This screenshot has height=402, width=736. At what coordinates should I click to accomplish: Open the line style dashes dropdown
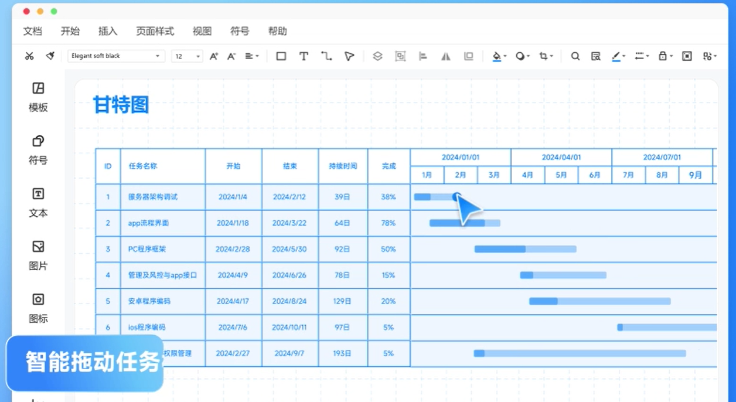pyautogui.click(x=642, y=56)
